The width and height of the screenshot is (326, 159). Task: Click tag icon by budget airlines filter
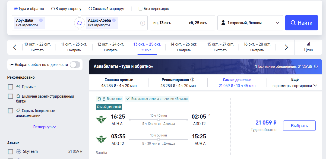pos(18,111)
